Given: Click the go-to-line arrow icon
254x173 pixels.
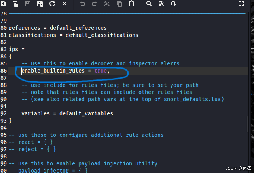Looking at the screenshot, I should 174,4.
